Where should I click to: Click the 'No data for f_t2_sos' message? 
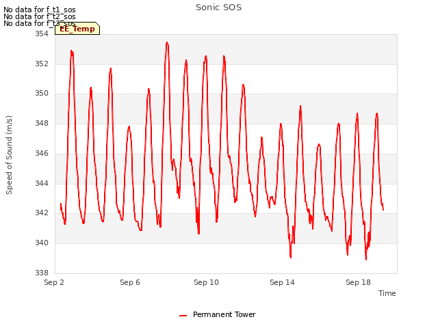(40, 16)
